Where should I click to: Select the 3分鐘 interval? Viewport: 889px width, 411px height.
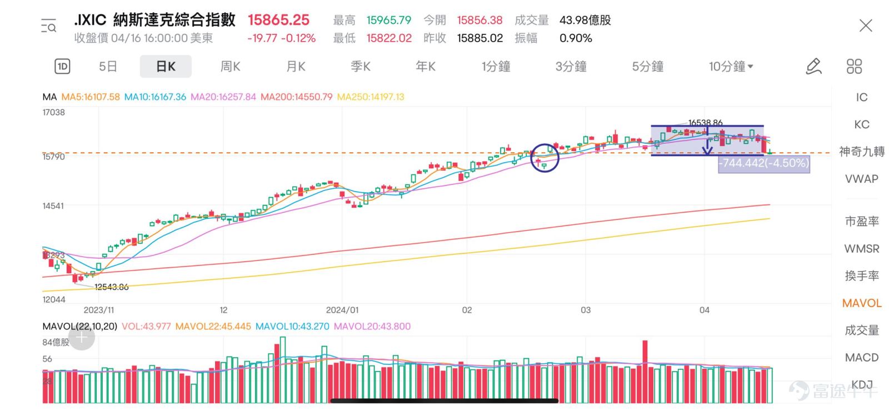pyautogui.click(x=571, y=67)
